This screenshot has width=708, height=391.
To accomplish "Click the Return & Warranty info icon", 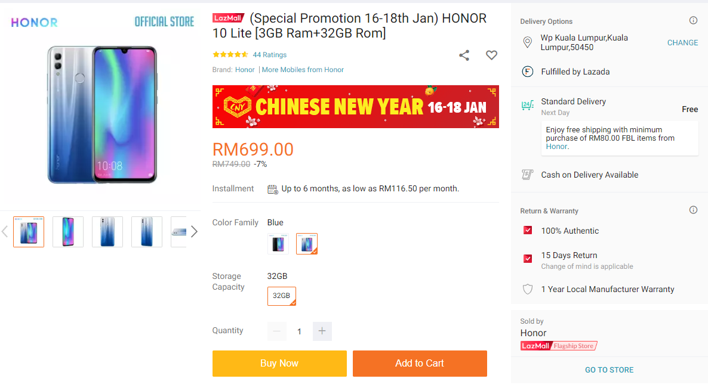I will 693,210.
